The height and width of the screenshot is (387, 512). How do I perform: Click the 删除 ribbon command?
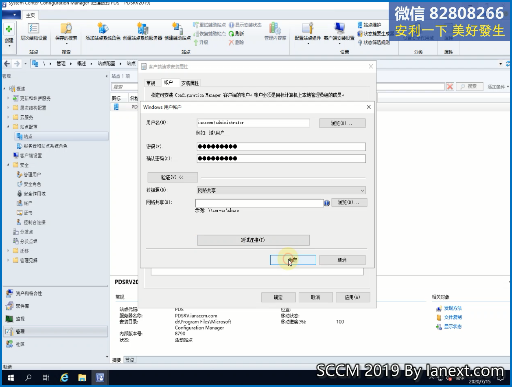coord(236,42)
